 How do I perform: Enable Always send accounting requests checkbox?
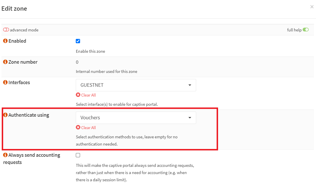click(x=78, y=155)
